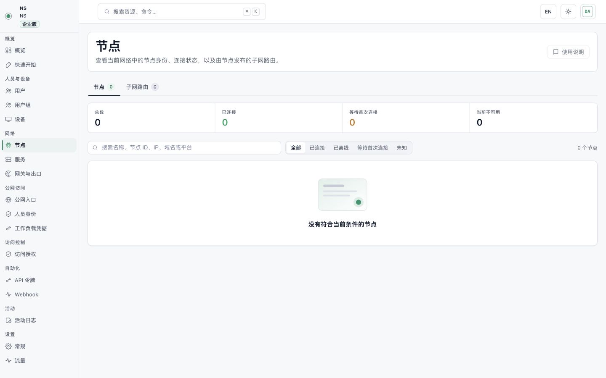Filter nodes by 未知

[402, 148]
